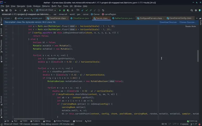Click the Save All floppy icon
202x126 pixels.
[6, 10]
